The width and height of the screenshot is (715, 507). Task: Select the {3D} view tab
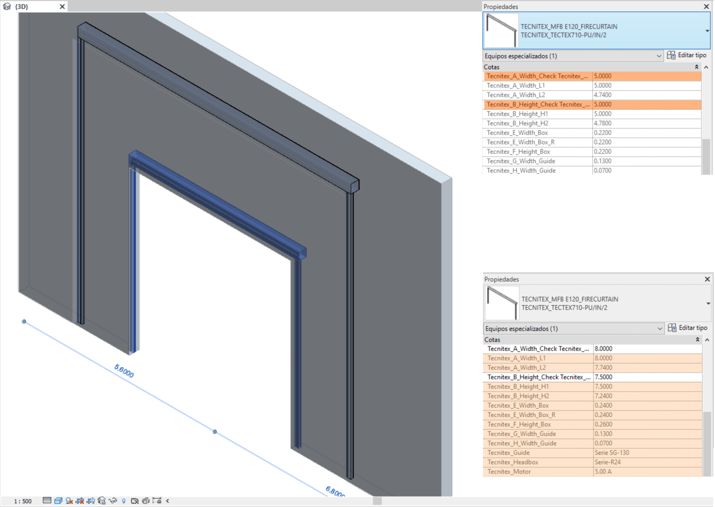(22, 6)
